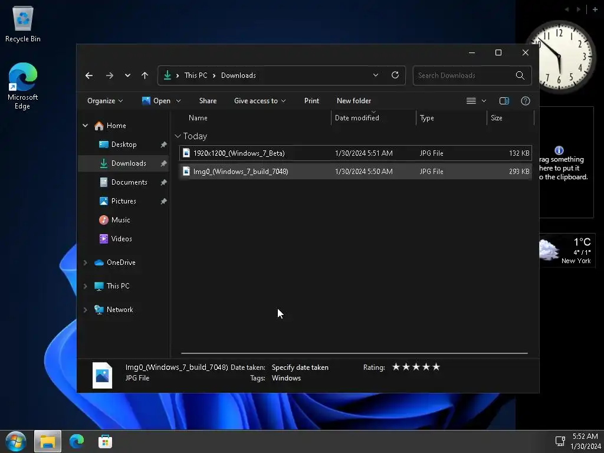Collapse the Today group

178,136
